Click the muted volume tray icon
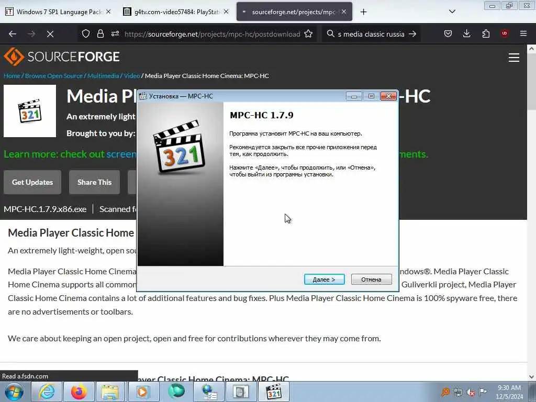 [471, 393]
